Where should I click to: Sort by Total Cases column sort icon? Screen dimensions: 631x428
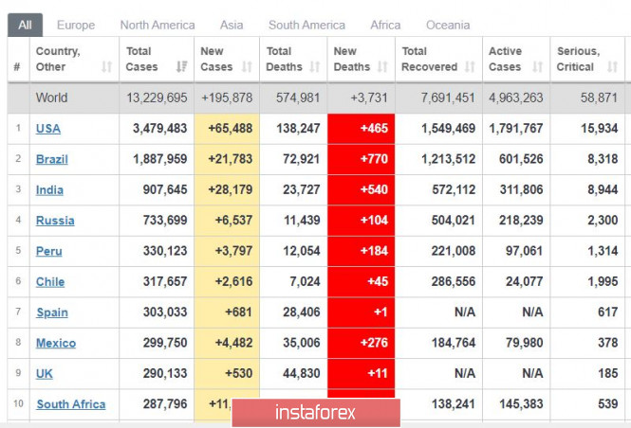pyautogui.click(x=181, y=67)
